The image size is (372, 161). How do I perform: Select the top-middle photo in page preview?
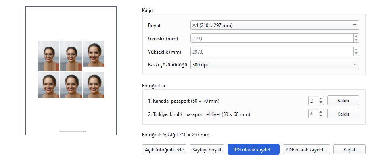coord(71,56)
